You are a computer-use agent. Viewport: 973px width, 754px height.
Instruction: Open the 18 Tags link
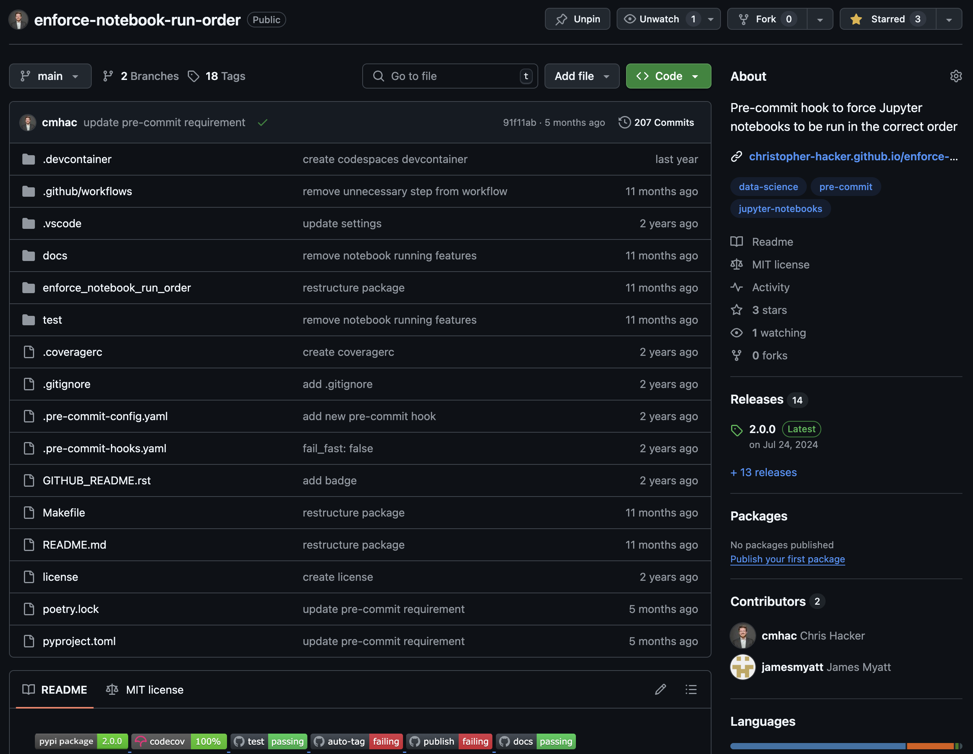[216, 76]
